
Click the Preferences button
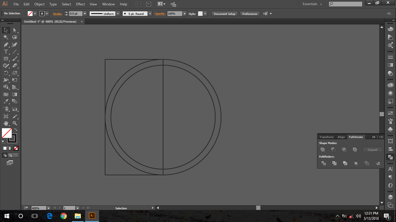pyautogui.click(x=250, y=14)
